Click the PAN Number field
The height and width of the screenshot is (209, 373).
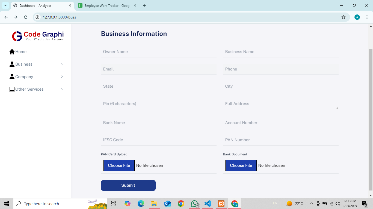click(x=281, y=140)
